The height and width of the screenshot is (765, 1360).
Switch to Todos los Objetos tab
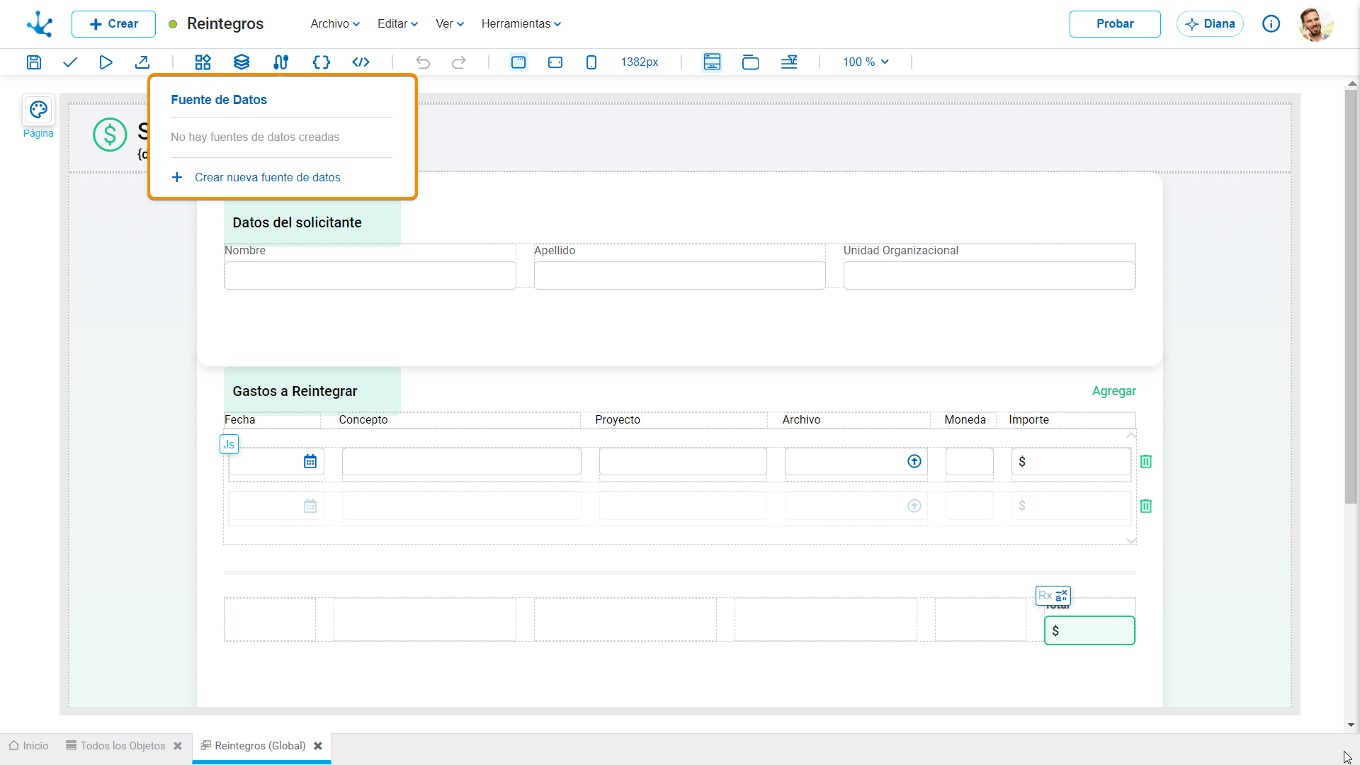(x=115, y=746)
